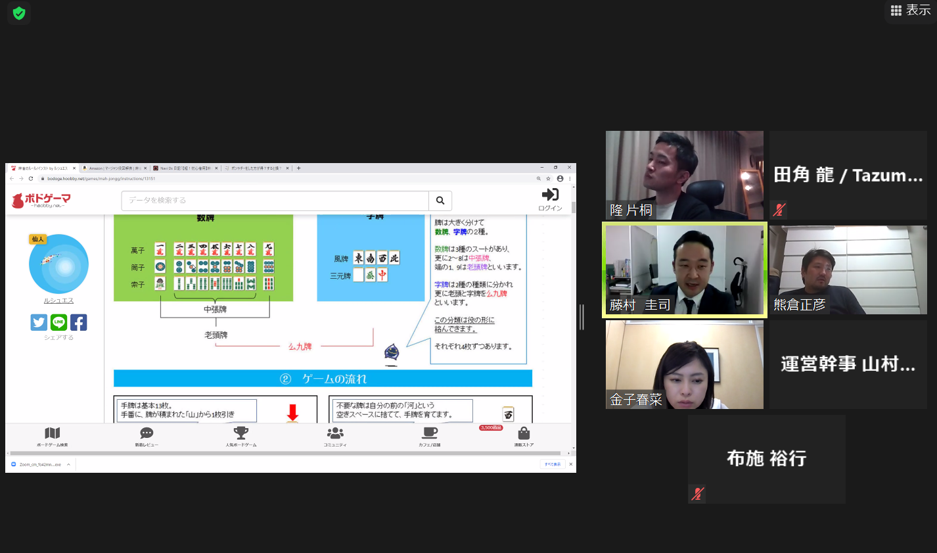937x553 pixels.
Task: Open the community people icon
Action: click(335, 433)
